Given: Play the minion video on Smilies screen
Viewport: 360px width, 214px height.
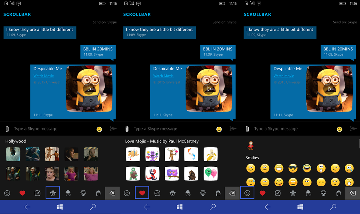Looking at the screenshot, I should [330, 89].
